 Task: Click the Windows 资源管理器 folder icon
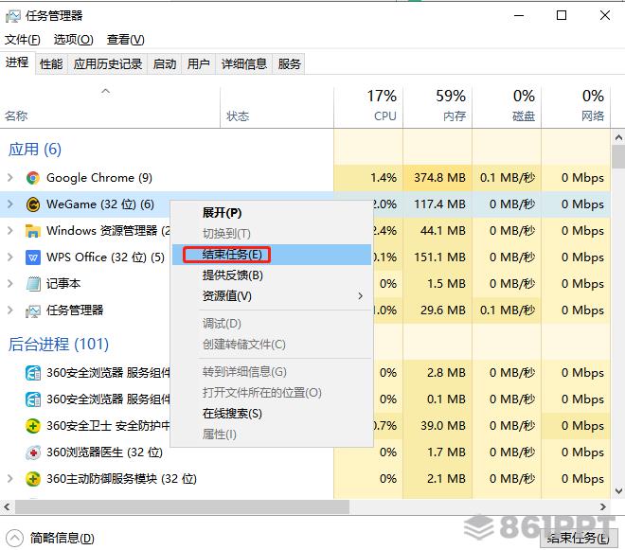[x=33, y=231]
